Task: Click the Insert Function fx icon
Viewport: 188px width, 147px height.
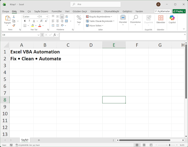Action: pos(55,35)
